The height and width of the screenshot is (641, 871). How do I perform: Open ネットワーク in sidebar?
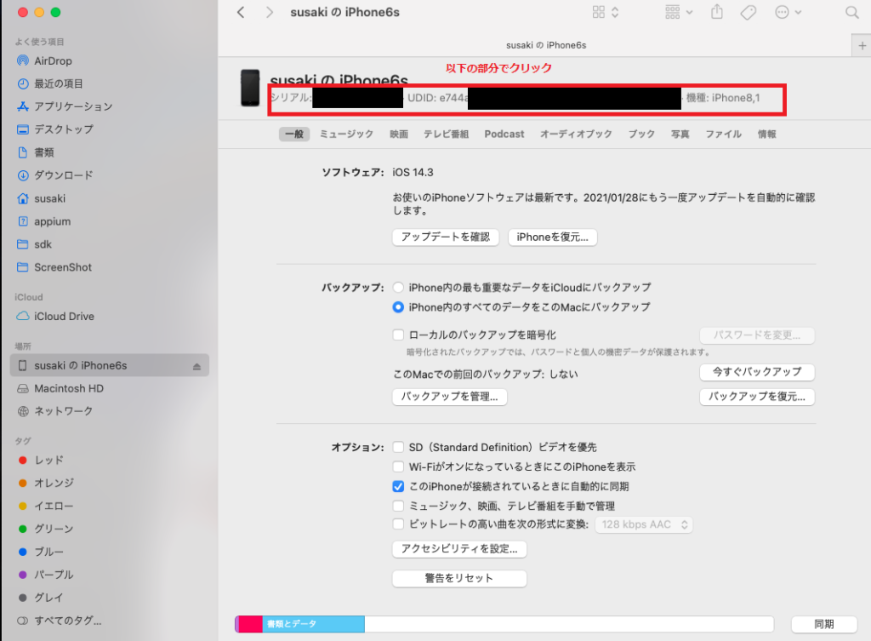click(63, 411)
